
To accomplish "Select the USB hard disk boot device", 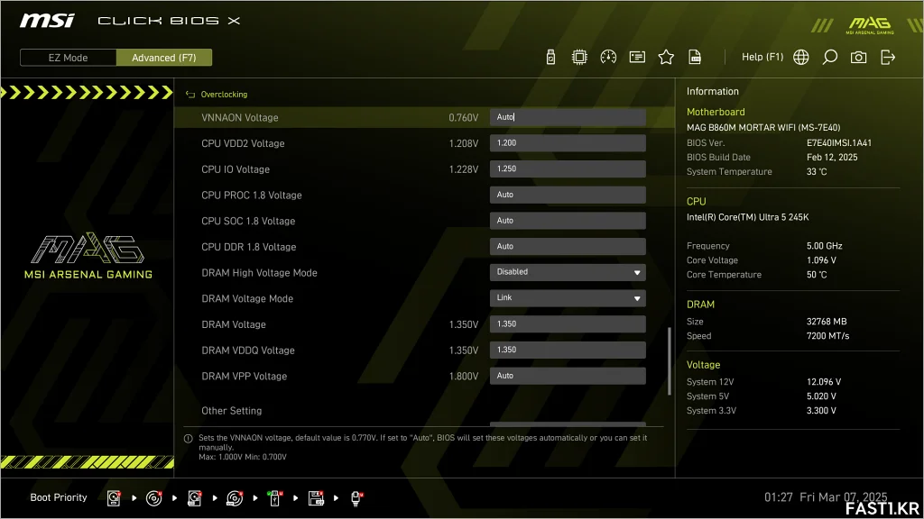I will (x=195, y=498).
